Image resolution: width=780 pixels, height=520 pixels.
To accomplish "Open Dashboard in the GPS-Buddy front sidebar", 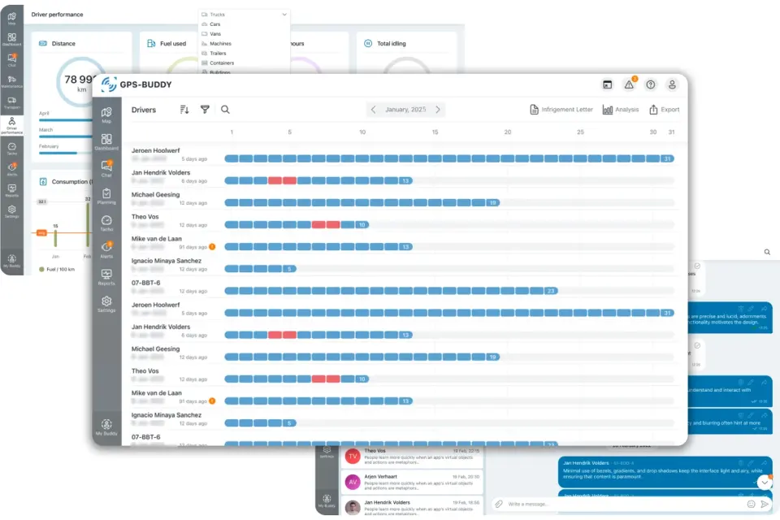I will pos(106,142).
